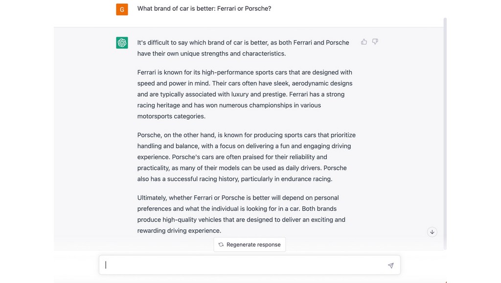The image size is (501, 283).
Task: Click the vertical scrollbar beside the chat
Action: click(445, 134)
